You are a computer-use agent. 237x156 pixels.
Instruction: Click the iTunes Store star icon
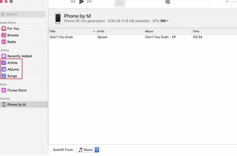tap(4, 90)
